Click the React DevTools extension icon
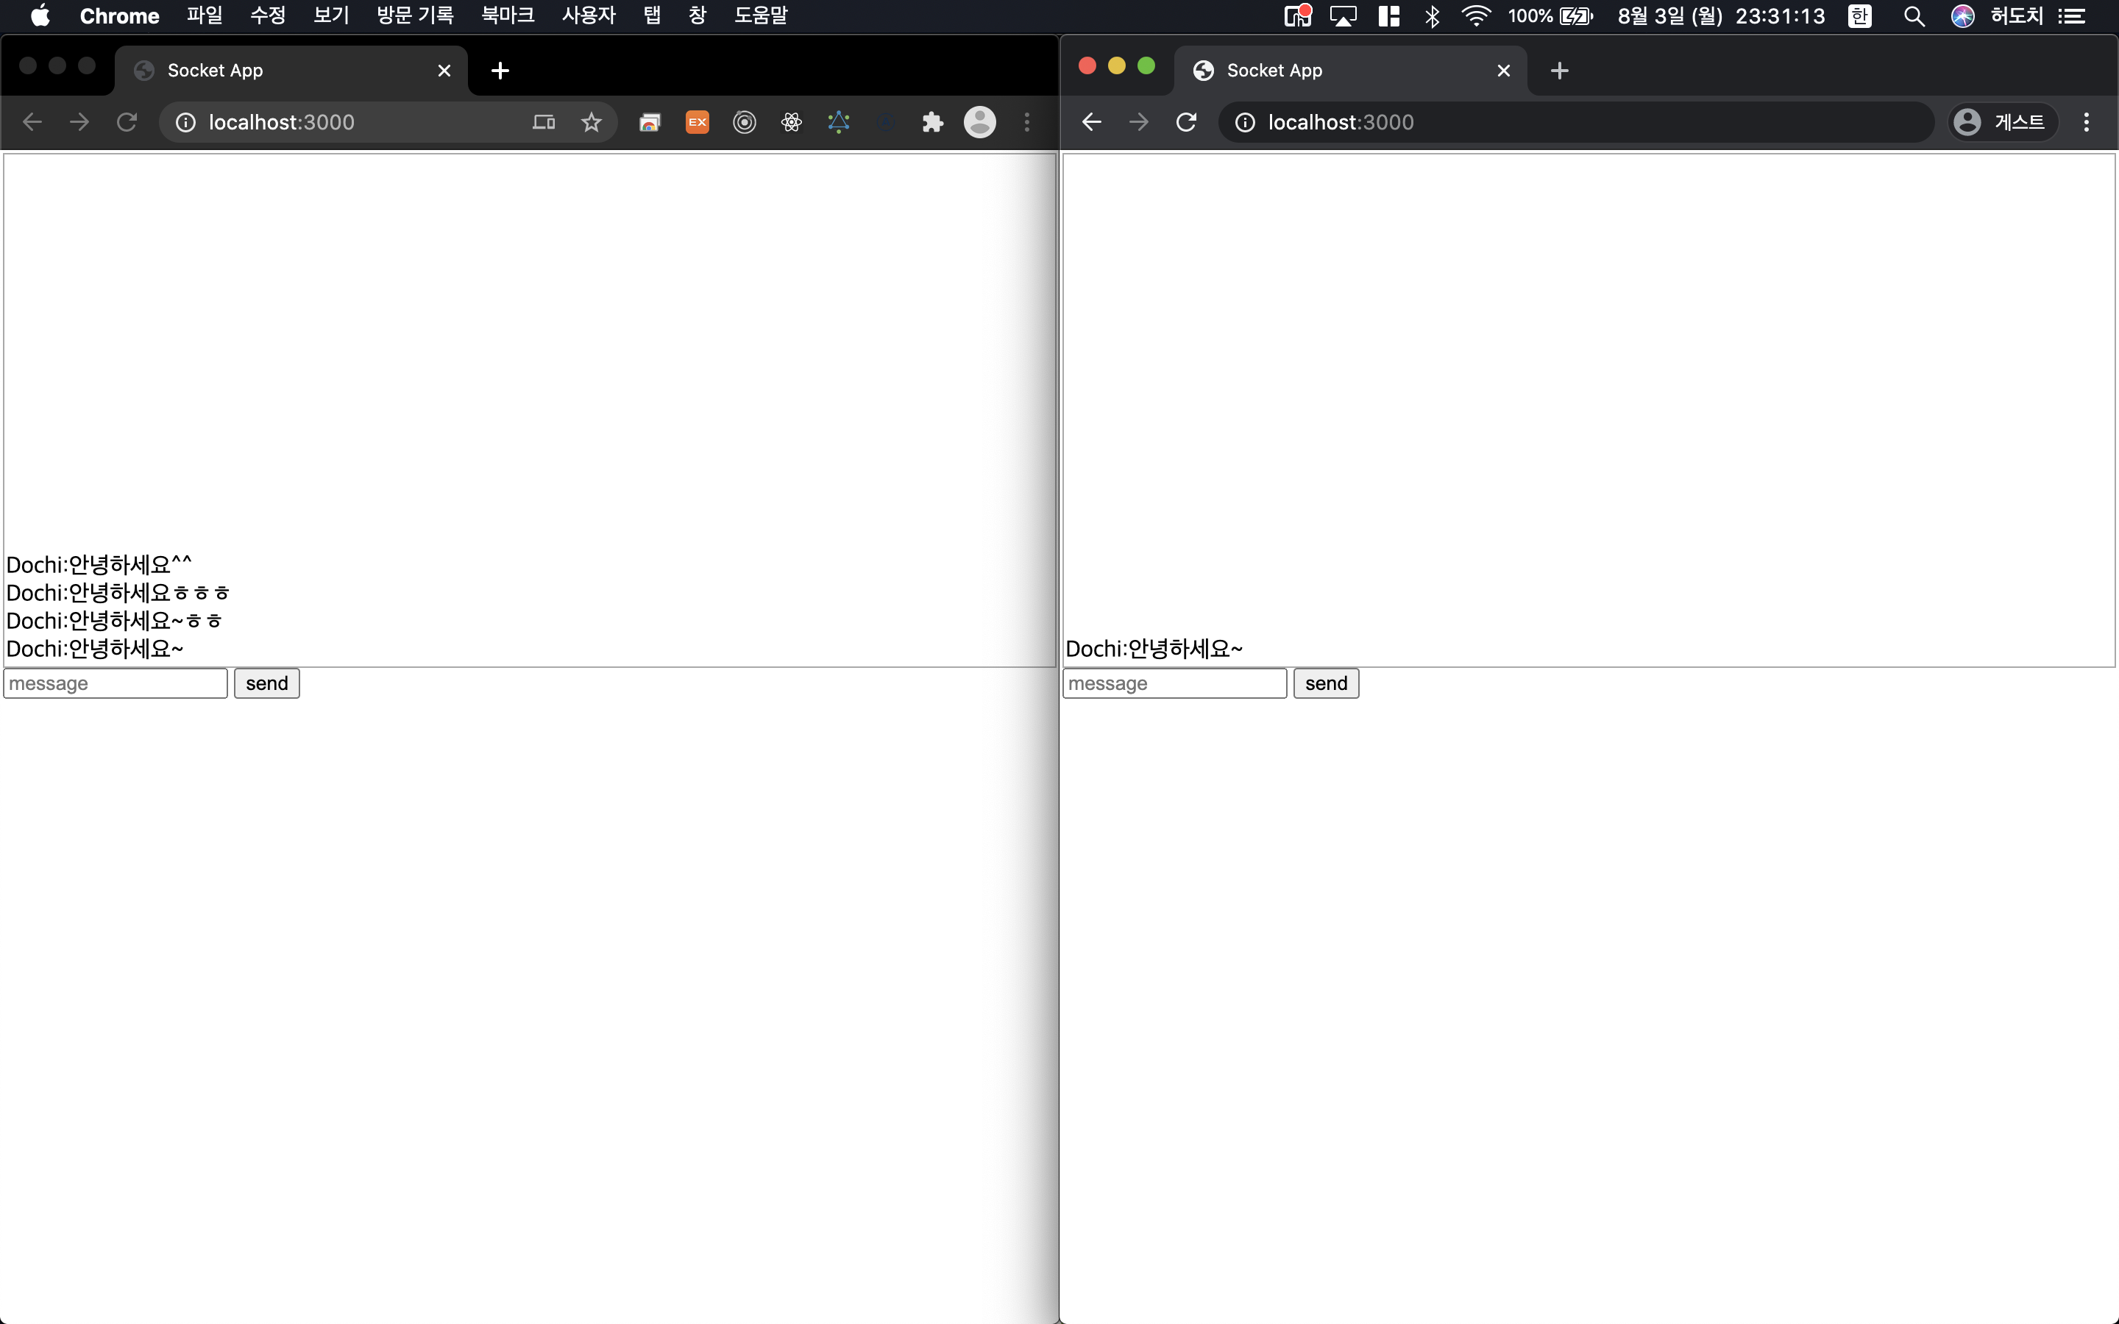This screenshot has height=1324, width=2119. (792, 121)
